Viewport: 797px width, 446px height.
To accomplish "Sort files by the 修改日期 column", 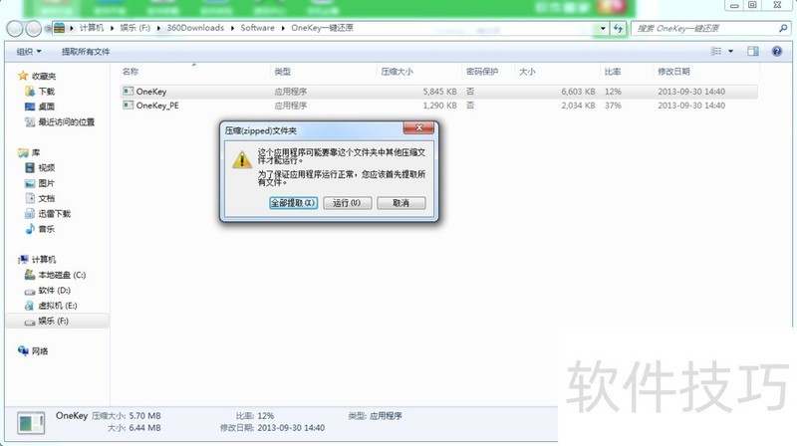I will point(673,72).
